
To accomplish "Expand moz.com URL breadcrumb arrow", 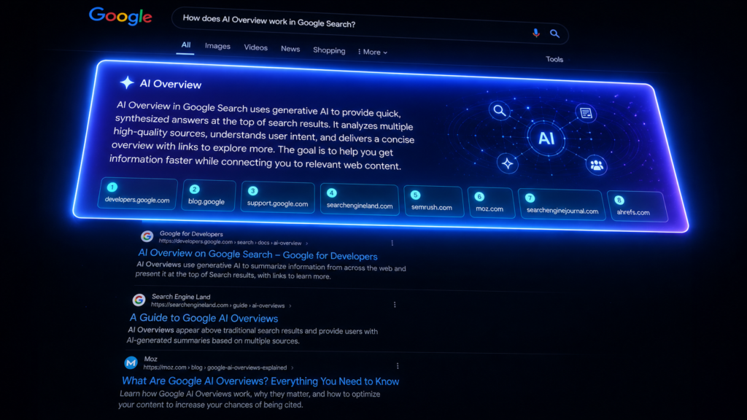I will (292, 367).
